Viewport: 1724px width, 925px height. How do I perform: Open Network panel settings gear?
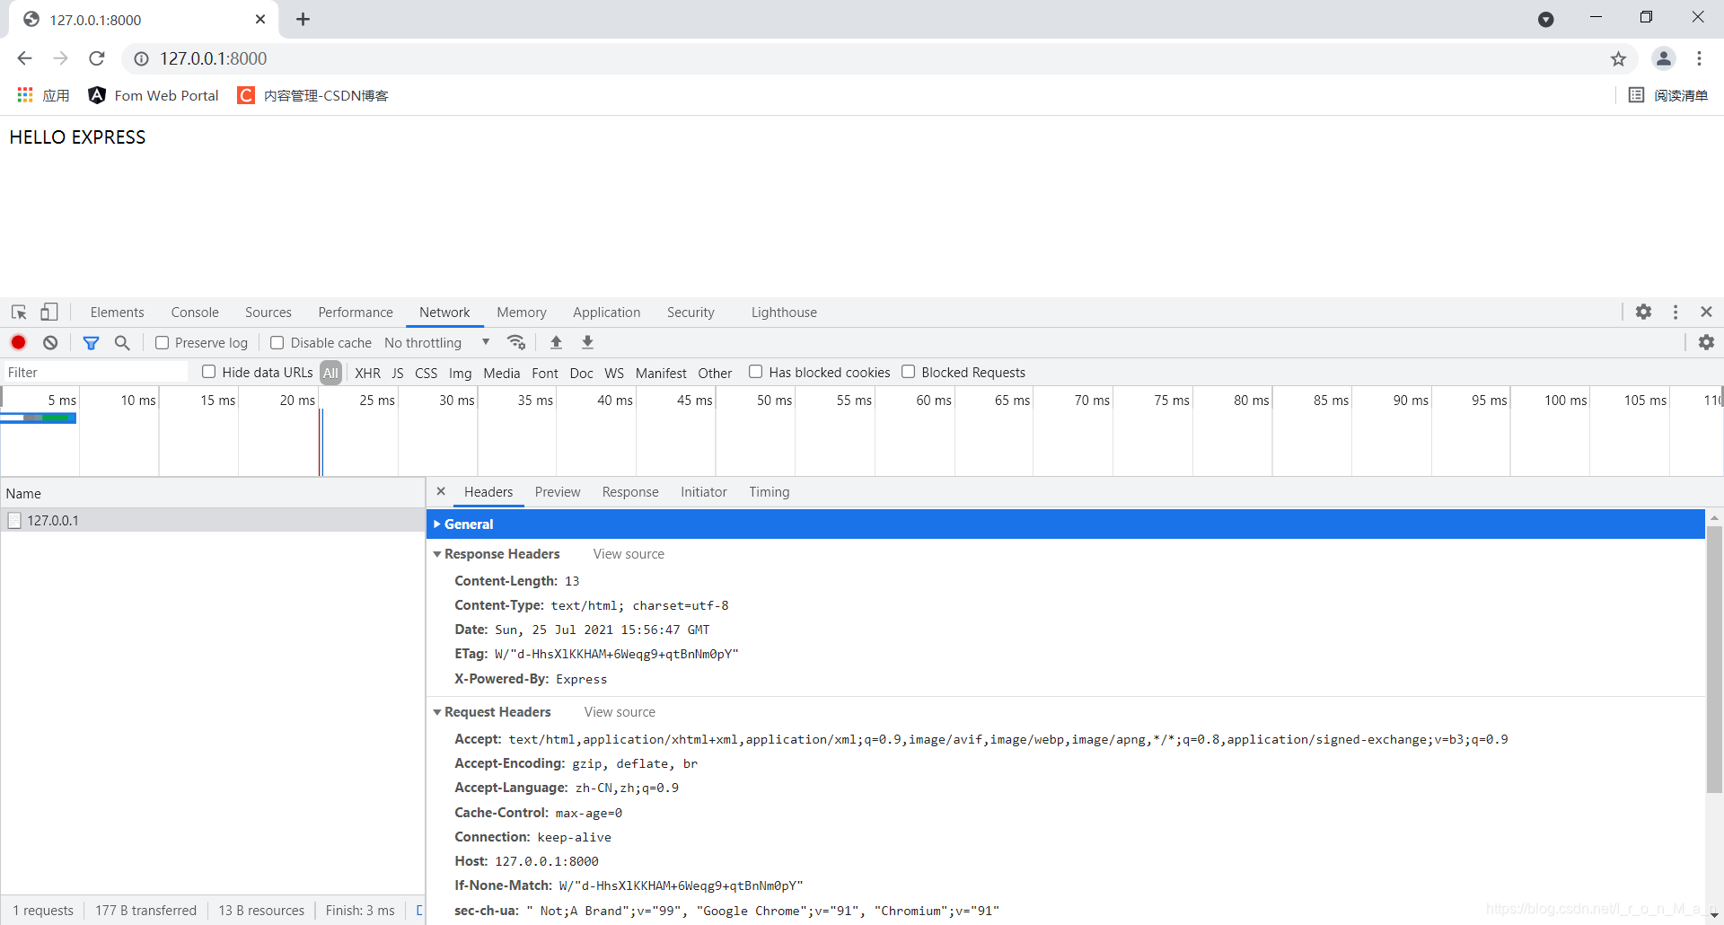coord(1706,342)
